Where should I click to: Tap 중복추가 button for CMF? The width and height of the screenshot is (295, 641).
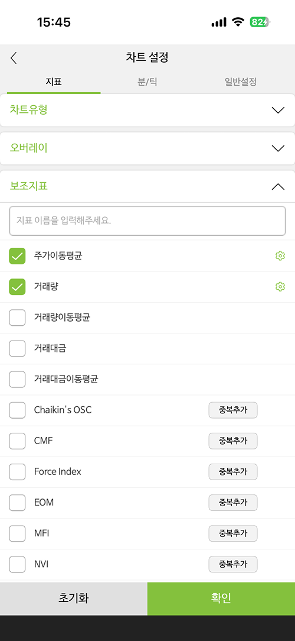tap(233, 441)
